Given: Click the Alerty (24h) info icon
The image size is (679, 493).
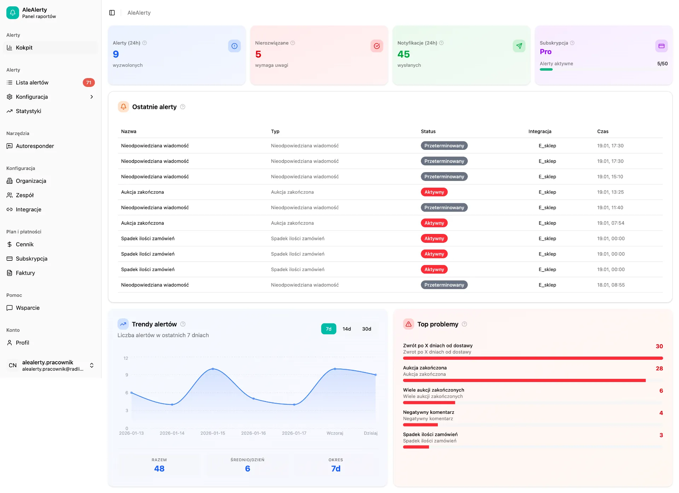Looking at the screenshot, I should point(234,46).
